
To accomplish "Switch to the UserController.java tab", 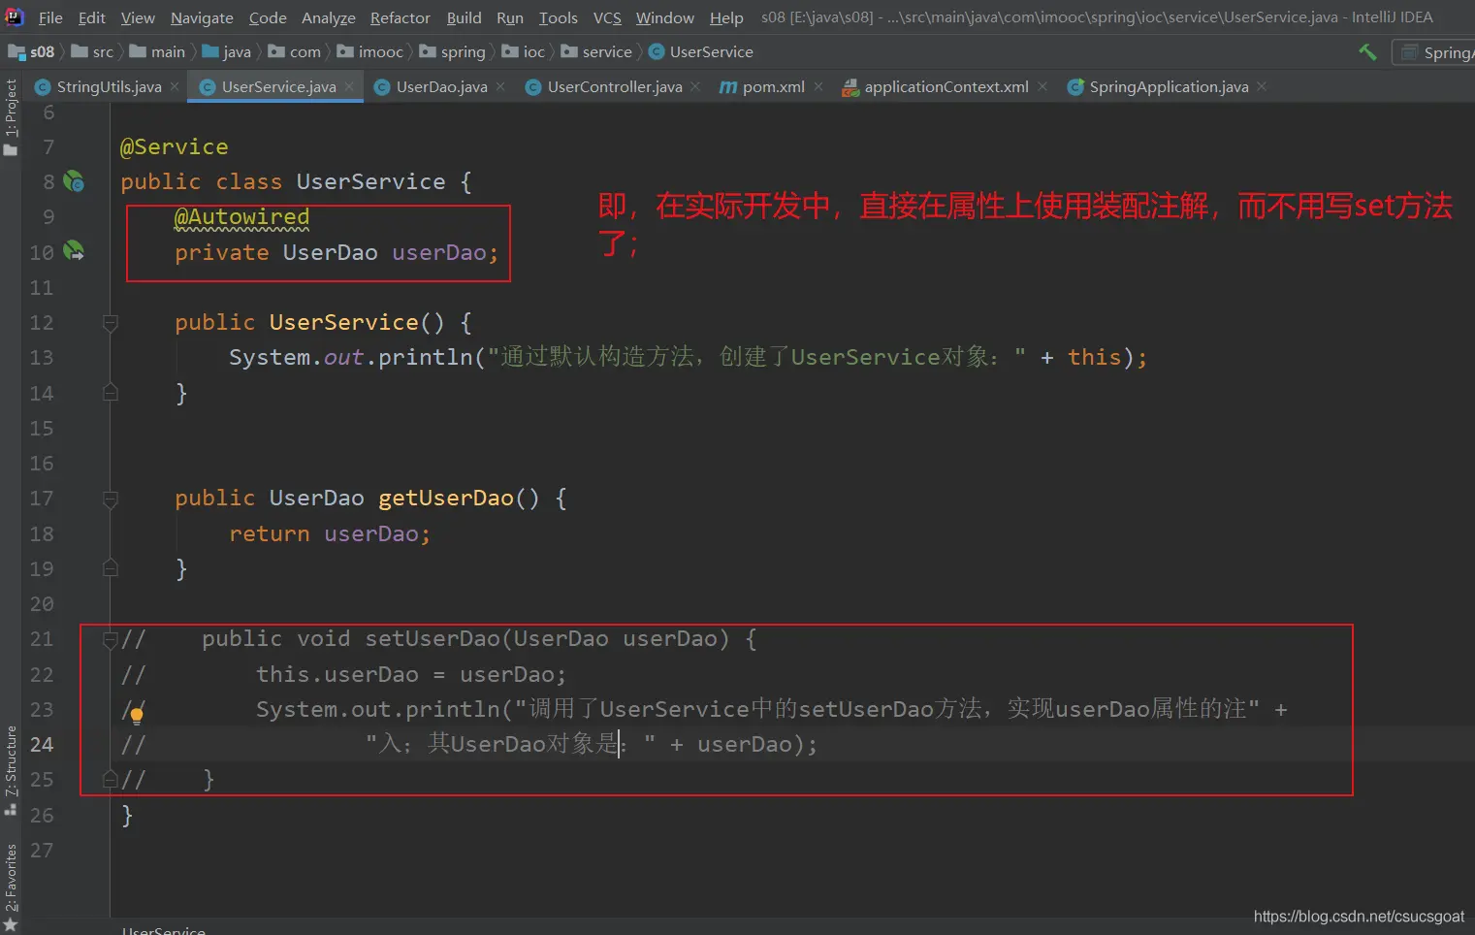I will (614, 86).
